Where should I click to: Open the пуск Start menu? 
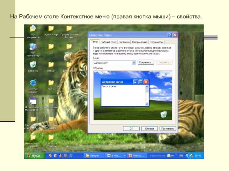click(34, 156)
